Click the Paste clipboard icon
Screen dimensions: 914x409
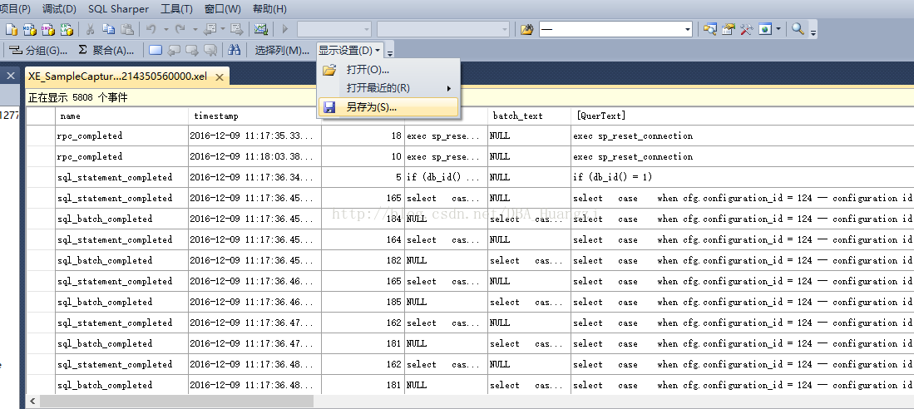[126, 29]
